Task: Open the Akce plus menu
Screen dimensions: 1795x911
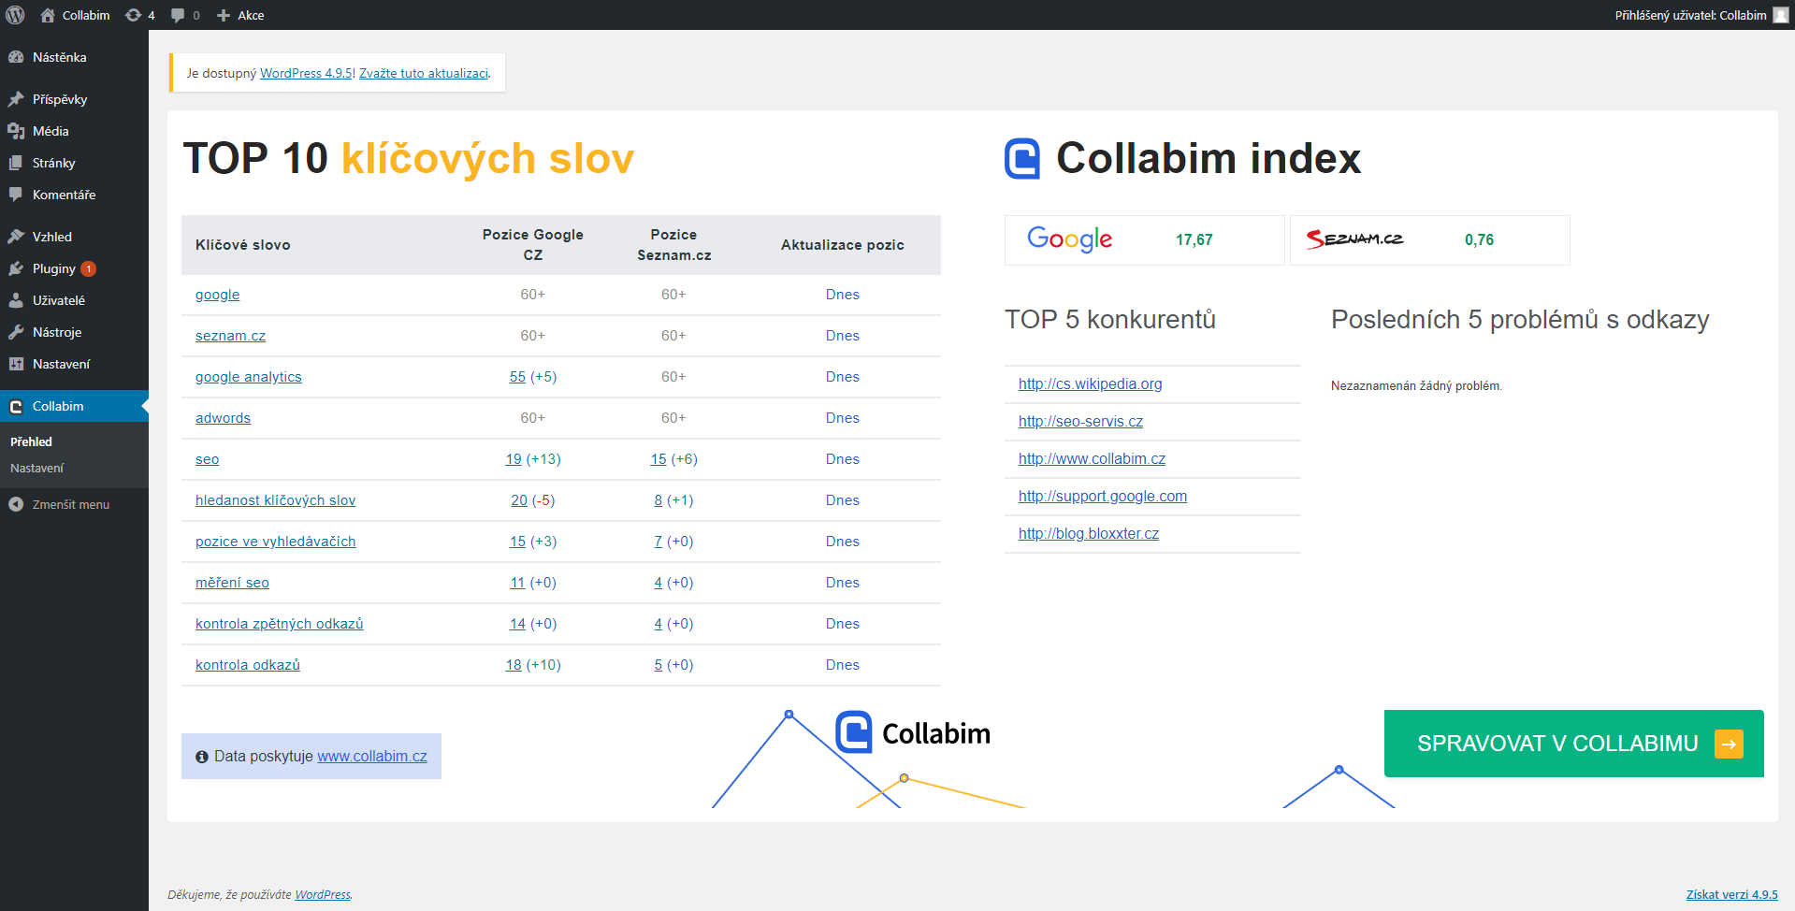Action: 240,15
